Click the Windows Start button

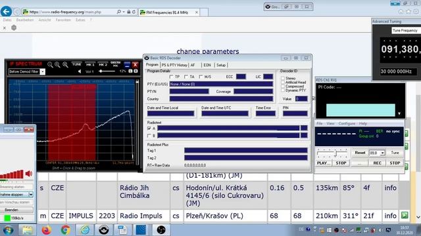pyautogui.click(x=8, y=230)
